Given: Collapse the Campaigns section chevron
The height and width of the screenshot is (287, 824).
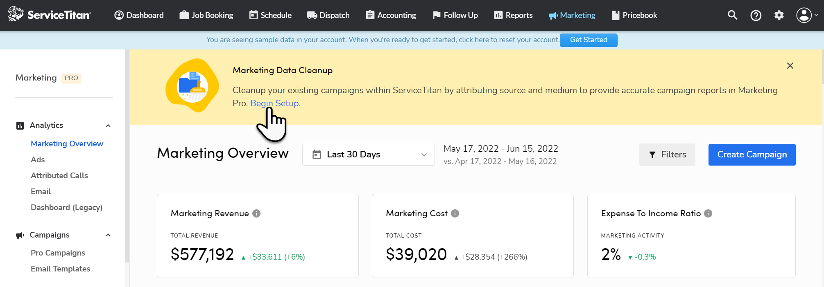Looking at the screenshot, I should [108, 235].
